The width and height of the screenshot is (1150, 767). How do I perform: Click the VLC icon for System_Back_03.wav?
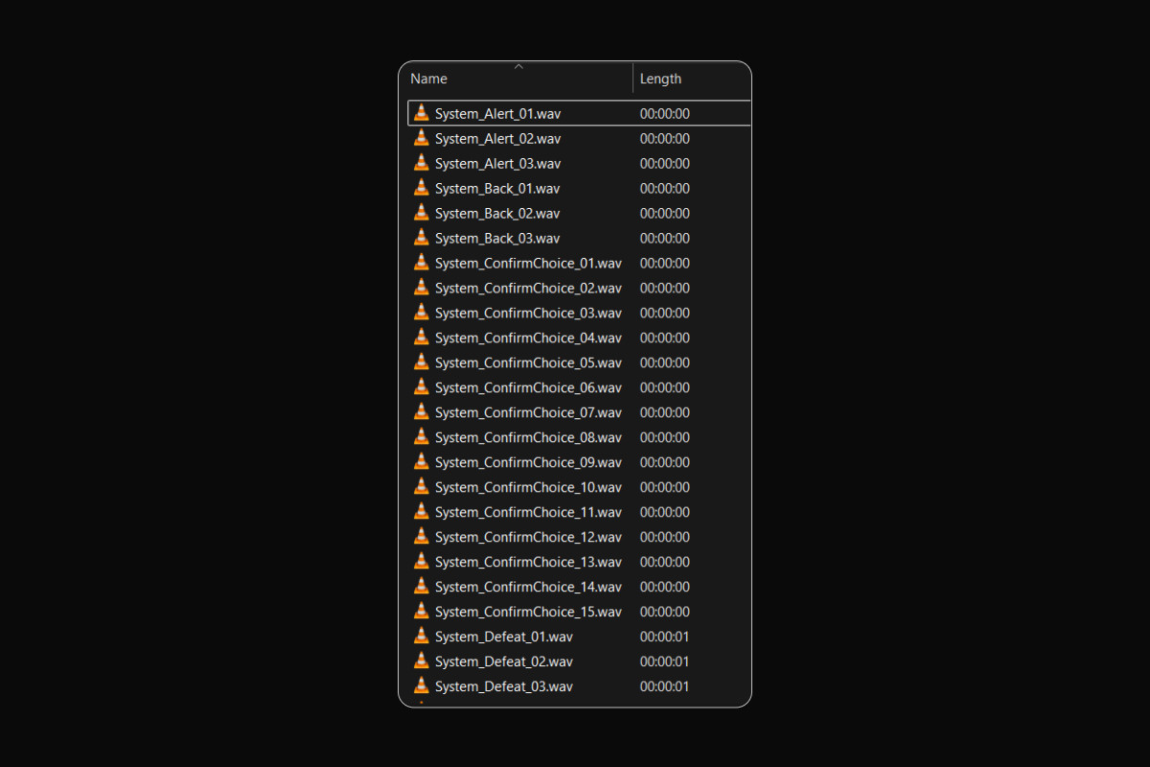tap(421, 238)
